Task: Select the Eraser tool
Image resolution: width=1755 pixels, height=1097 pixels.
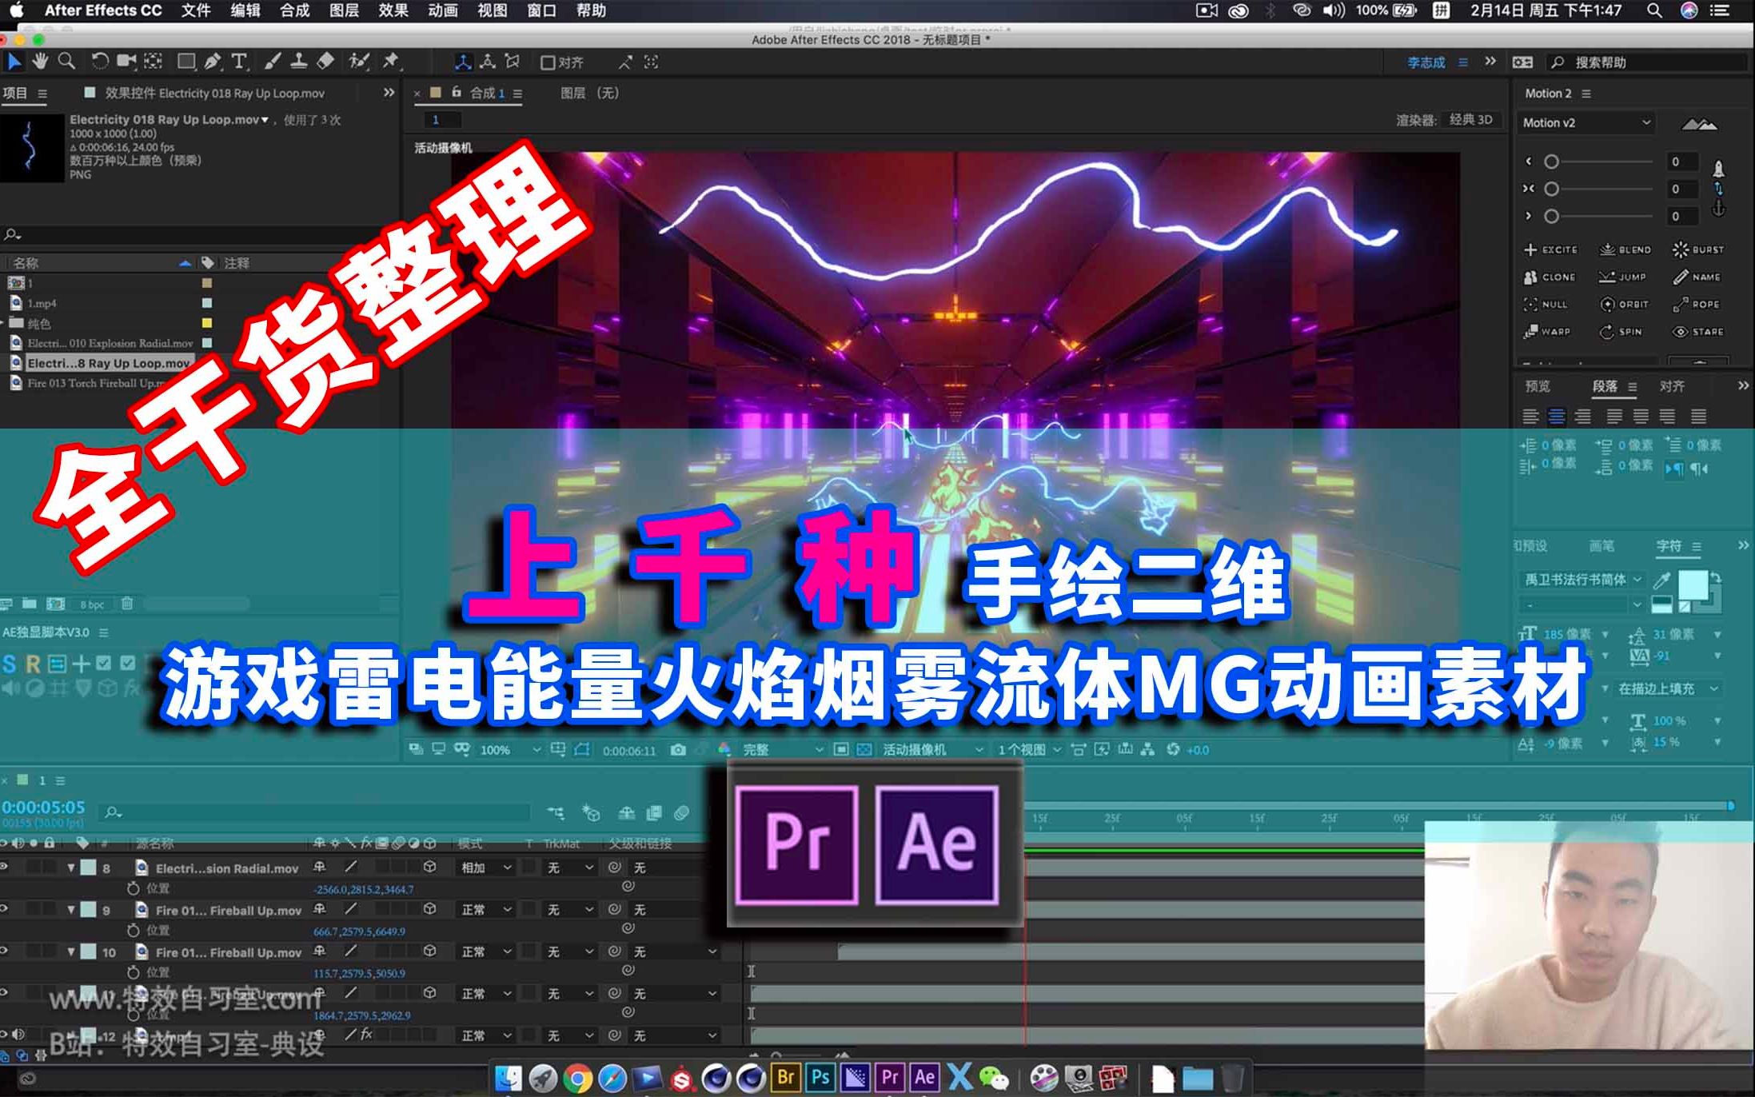Action: click(325, 62)
